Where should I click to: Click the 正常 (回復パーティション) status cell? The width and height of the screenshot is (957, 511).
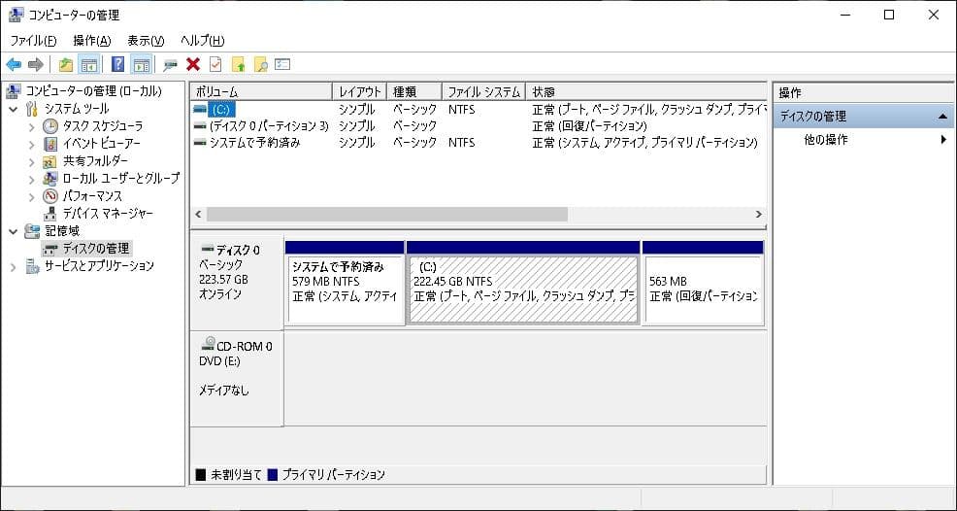point(589,126)
